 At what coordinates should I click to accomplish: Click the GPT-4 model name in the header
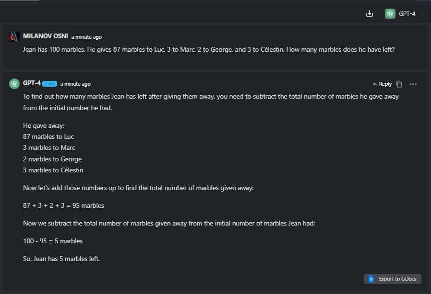(407, 13)
